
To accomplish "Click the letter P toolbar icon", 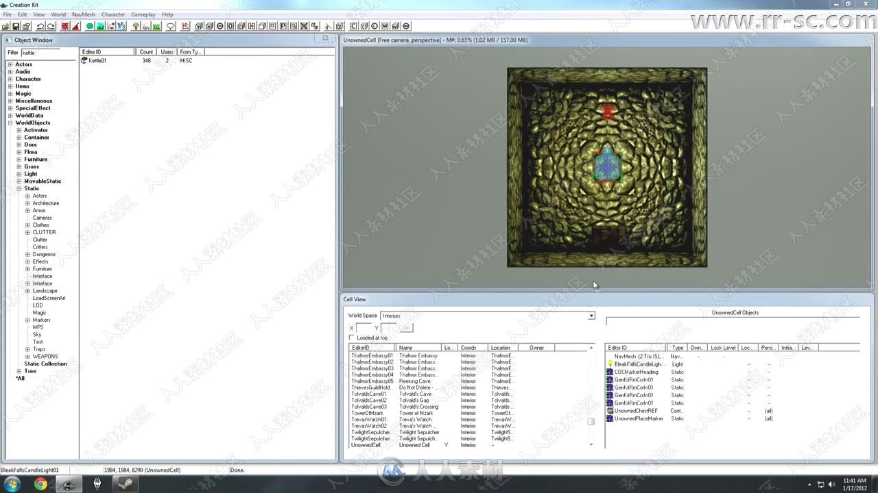I will (x=283, y=26).
